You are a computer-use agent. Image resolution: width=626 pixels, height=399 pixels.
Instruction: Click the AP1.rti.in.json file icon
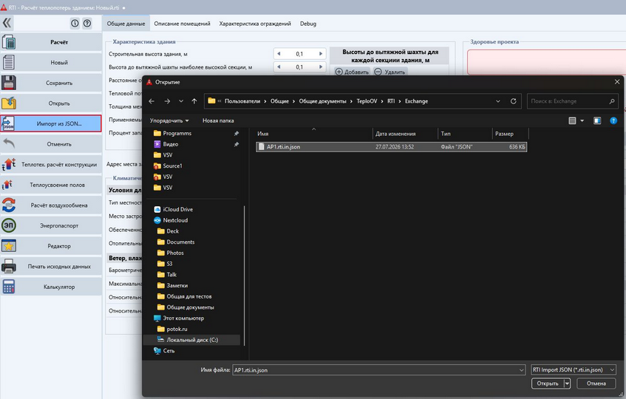[x=262, y=147]
